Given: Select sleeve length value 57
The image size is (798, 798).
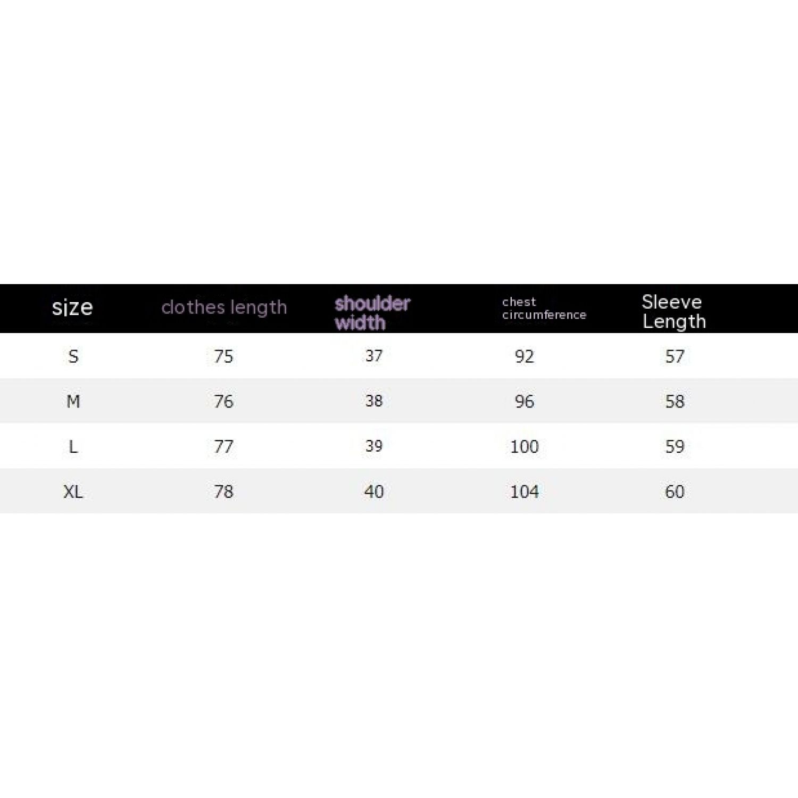Looking at the screenshot, I should click(675, 356).
